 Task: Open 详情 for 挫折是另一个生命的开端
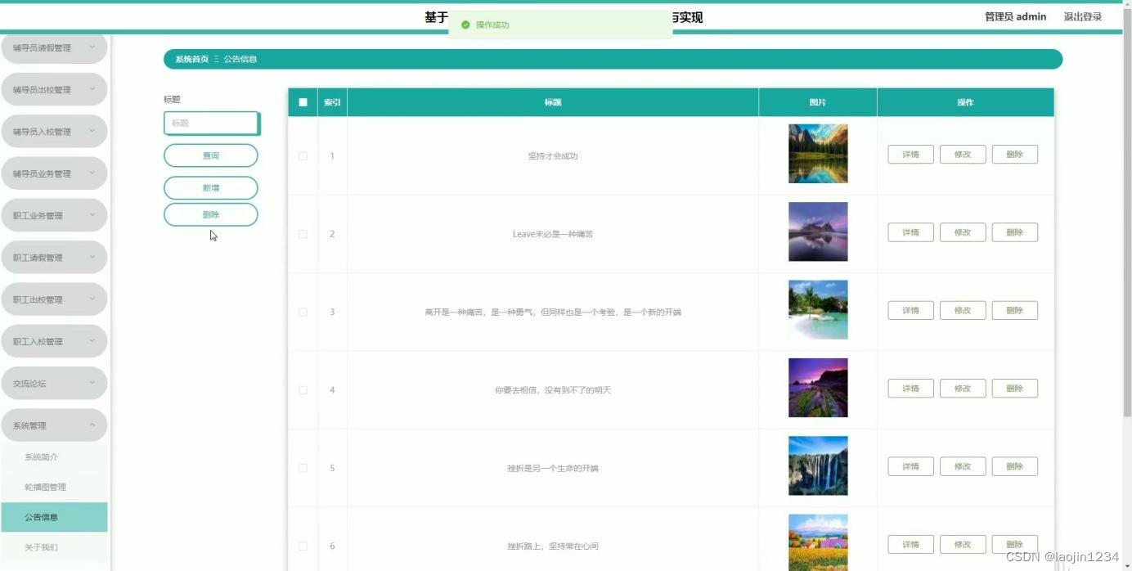[910, 466]
